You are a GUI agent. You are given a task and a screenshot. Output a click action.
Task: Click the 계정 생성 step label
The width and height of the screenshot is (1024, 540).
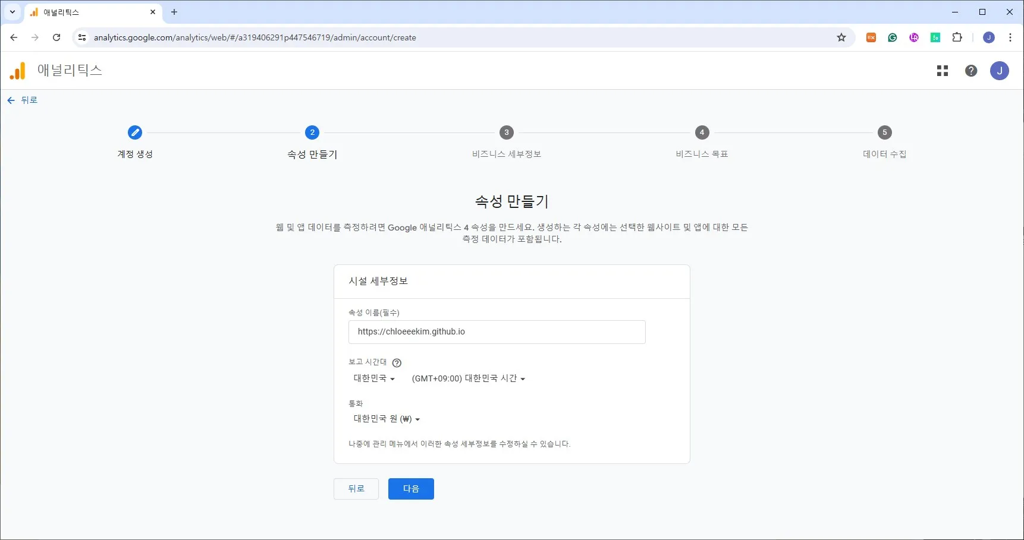pos(135,154)
